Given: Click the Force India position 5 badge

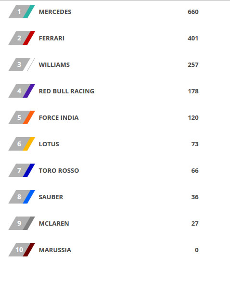Looking at the screenshot, I should pos(22,117).
